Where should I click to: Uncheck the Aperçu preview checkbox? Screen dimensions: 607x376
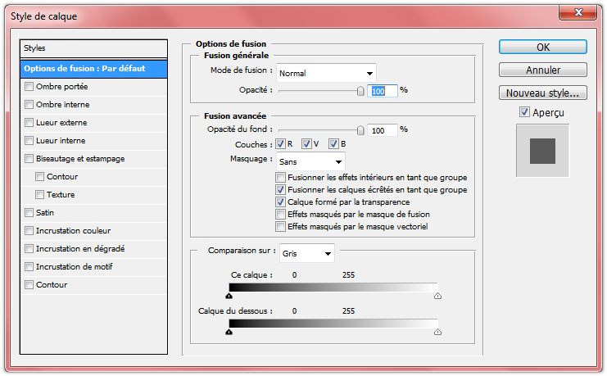524,112
